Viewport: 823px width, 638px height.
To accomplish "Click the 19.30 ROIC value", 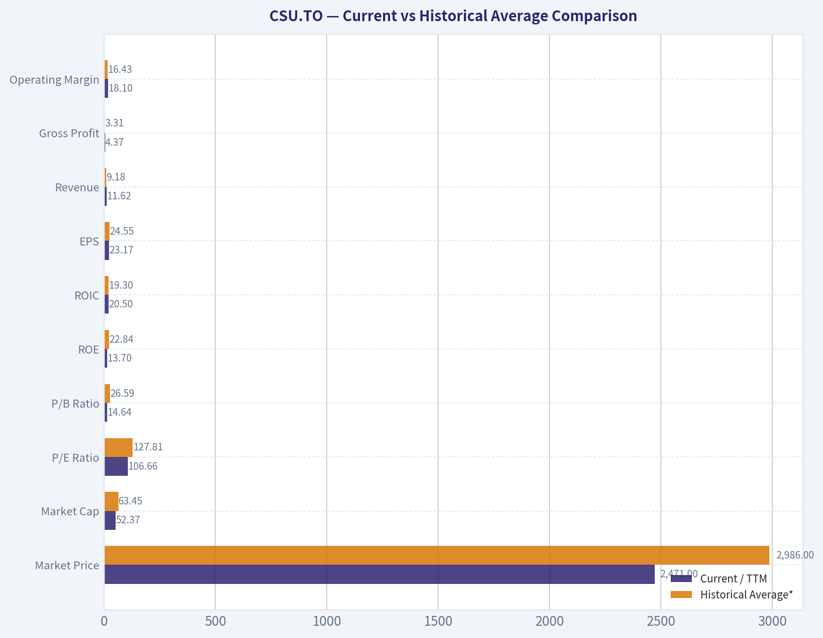I will tap(121, 285).
